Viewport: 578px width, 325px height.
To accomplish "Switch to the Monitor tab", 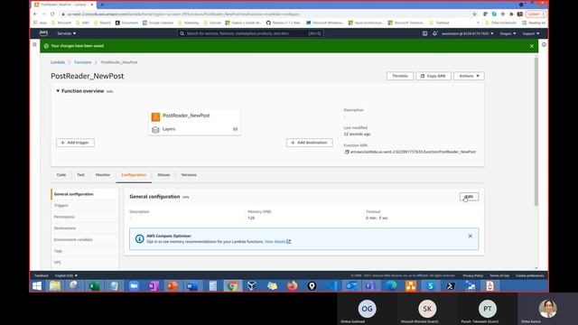I will [103, 174].
